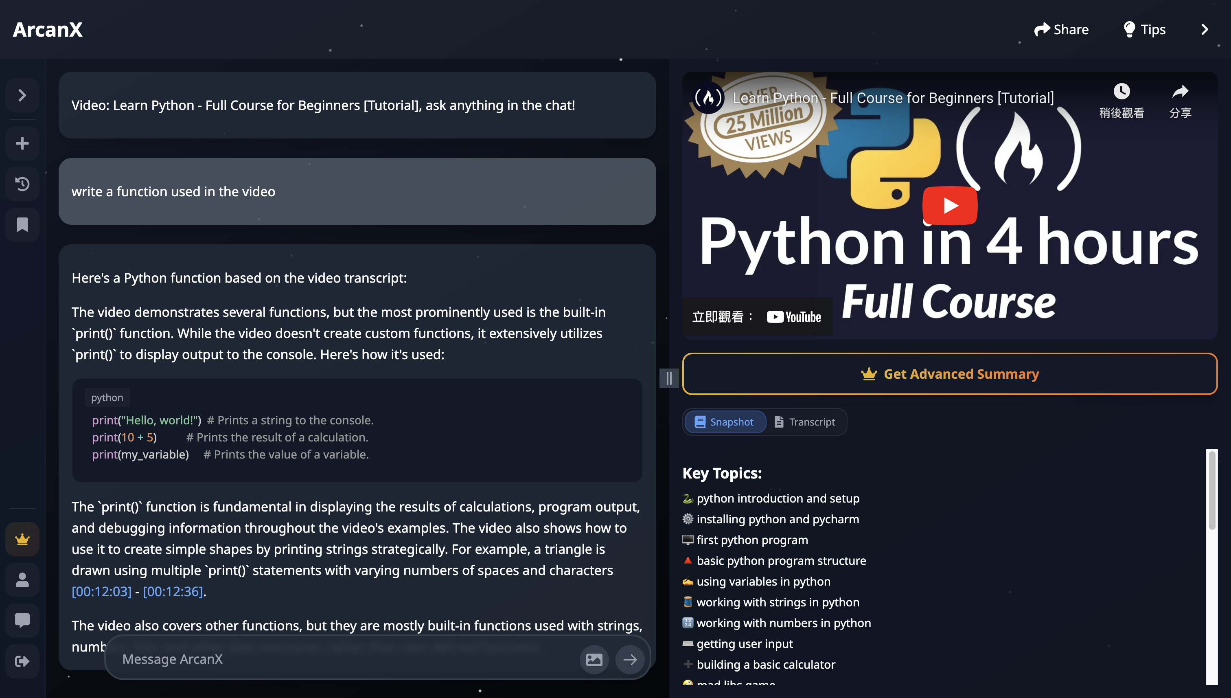Screen dimensions: 1231x698
Task: Open the user profile icon
Action: [22, 580]
